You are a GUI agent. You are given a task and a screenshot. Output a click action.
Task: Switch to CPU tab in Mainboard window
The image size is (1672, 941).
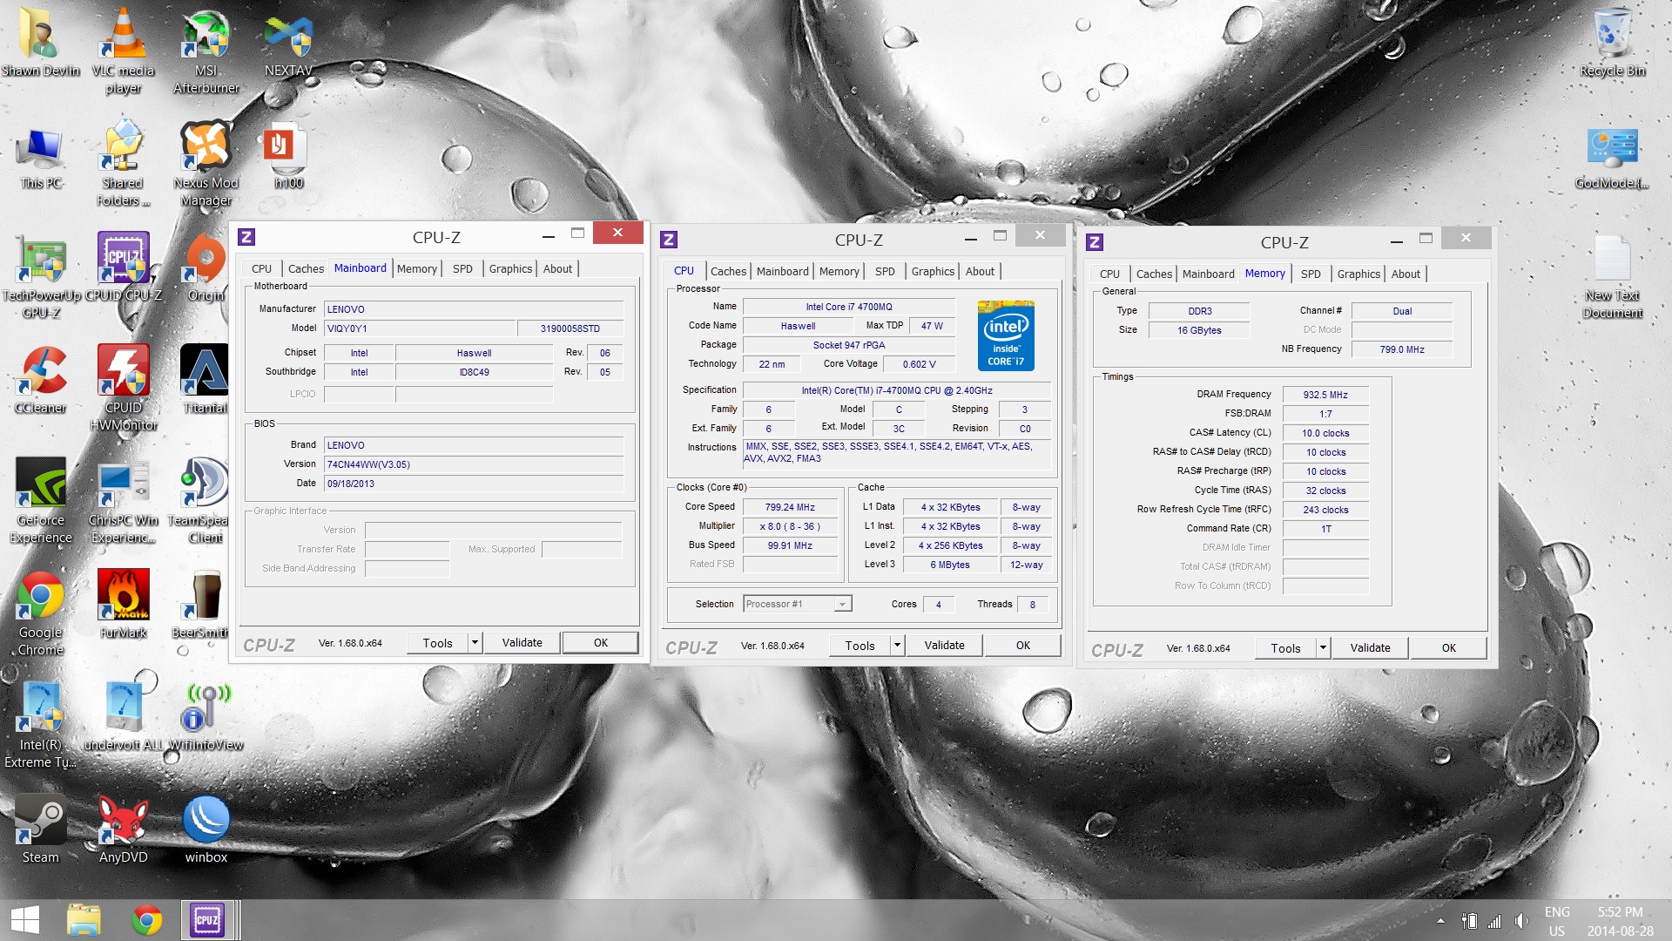click(261, 268)
